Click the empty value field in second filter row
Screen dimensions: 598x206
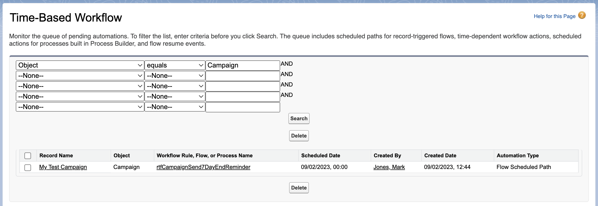(243, 76)
